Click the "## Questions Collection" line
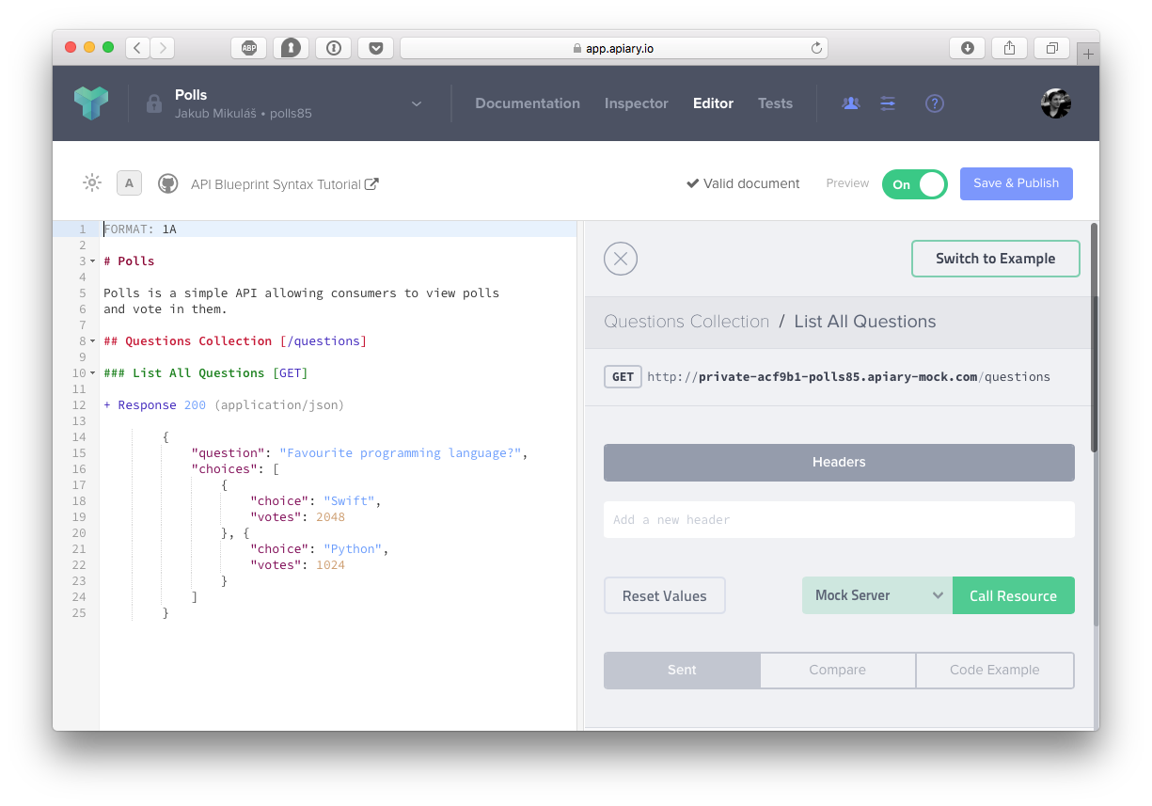 (235, 341)
